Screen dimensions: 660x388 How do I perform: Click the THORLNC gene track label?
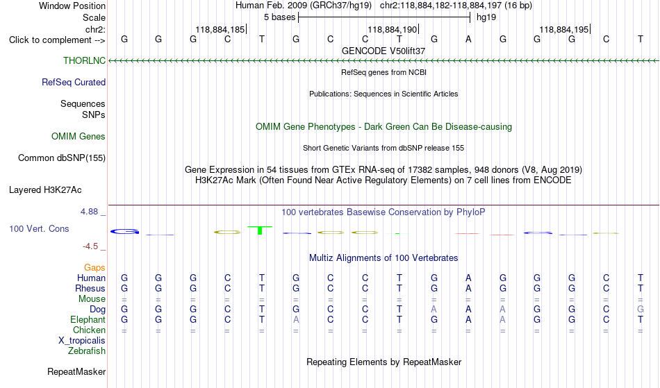pos(84,60)
